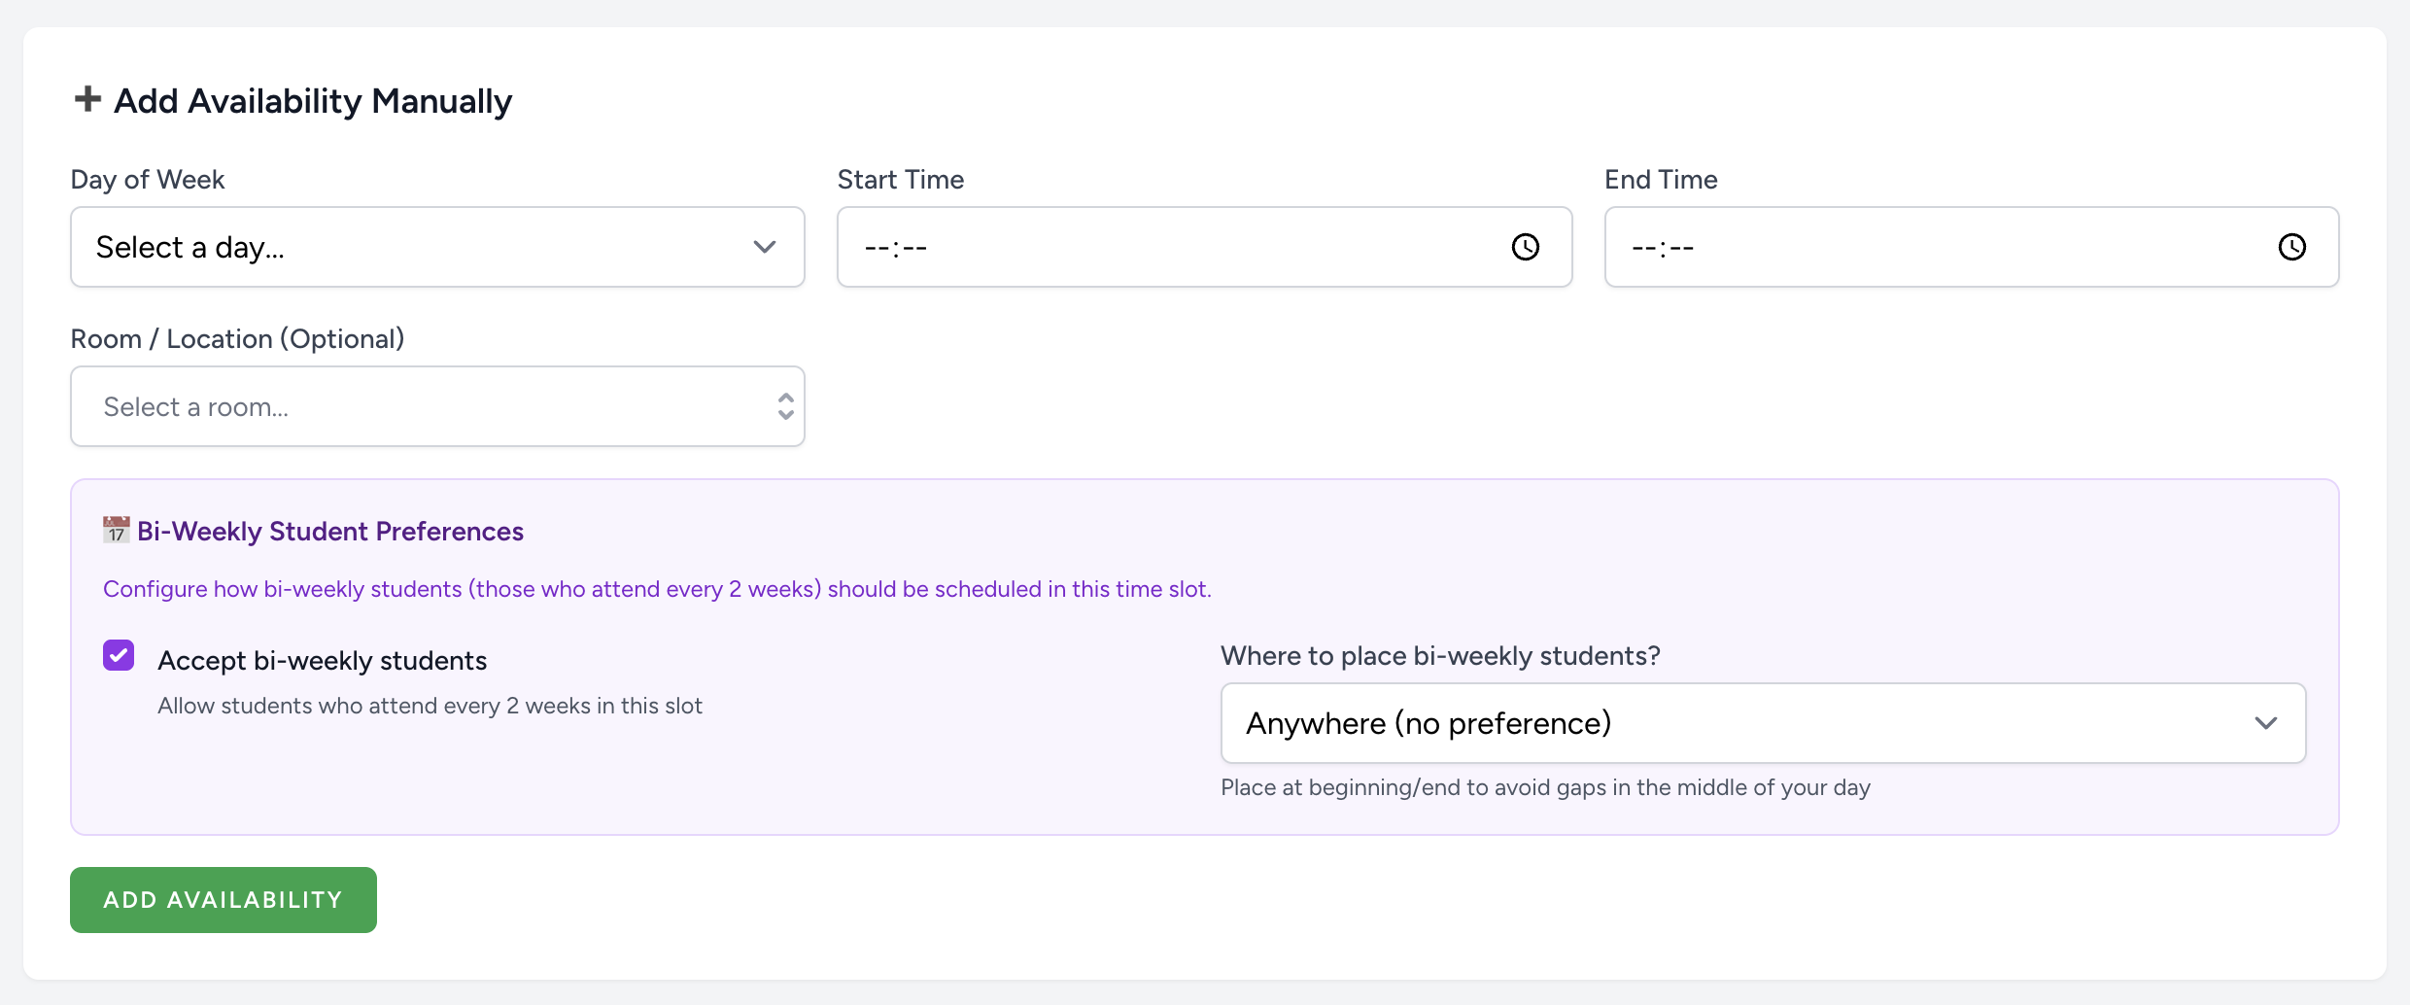Click the Day of Week label
The image size is (2410, 1005).
(147, 180)
